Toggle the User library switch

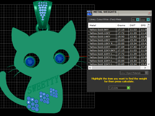click(x=145, y=20)
